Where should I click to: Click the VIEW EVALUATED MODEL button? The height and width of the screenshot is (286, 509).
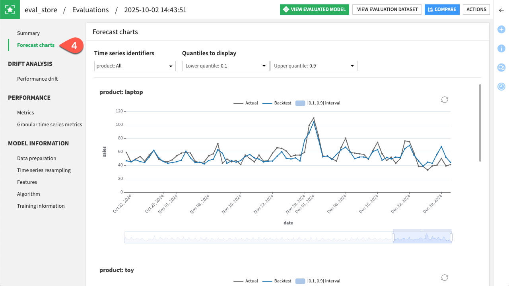click(x=314, y=9)
